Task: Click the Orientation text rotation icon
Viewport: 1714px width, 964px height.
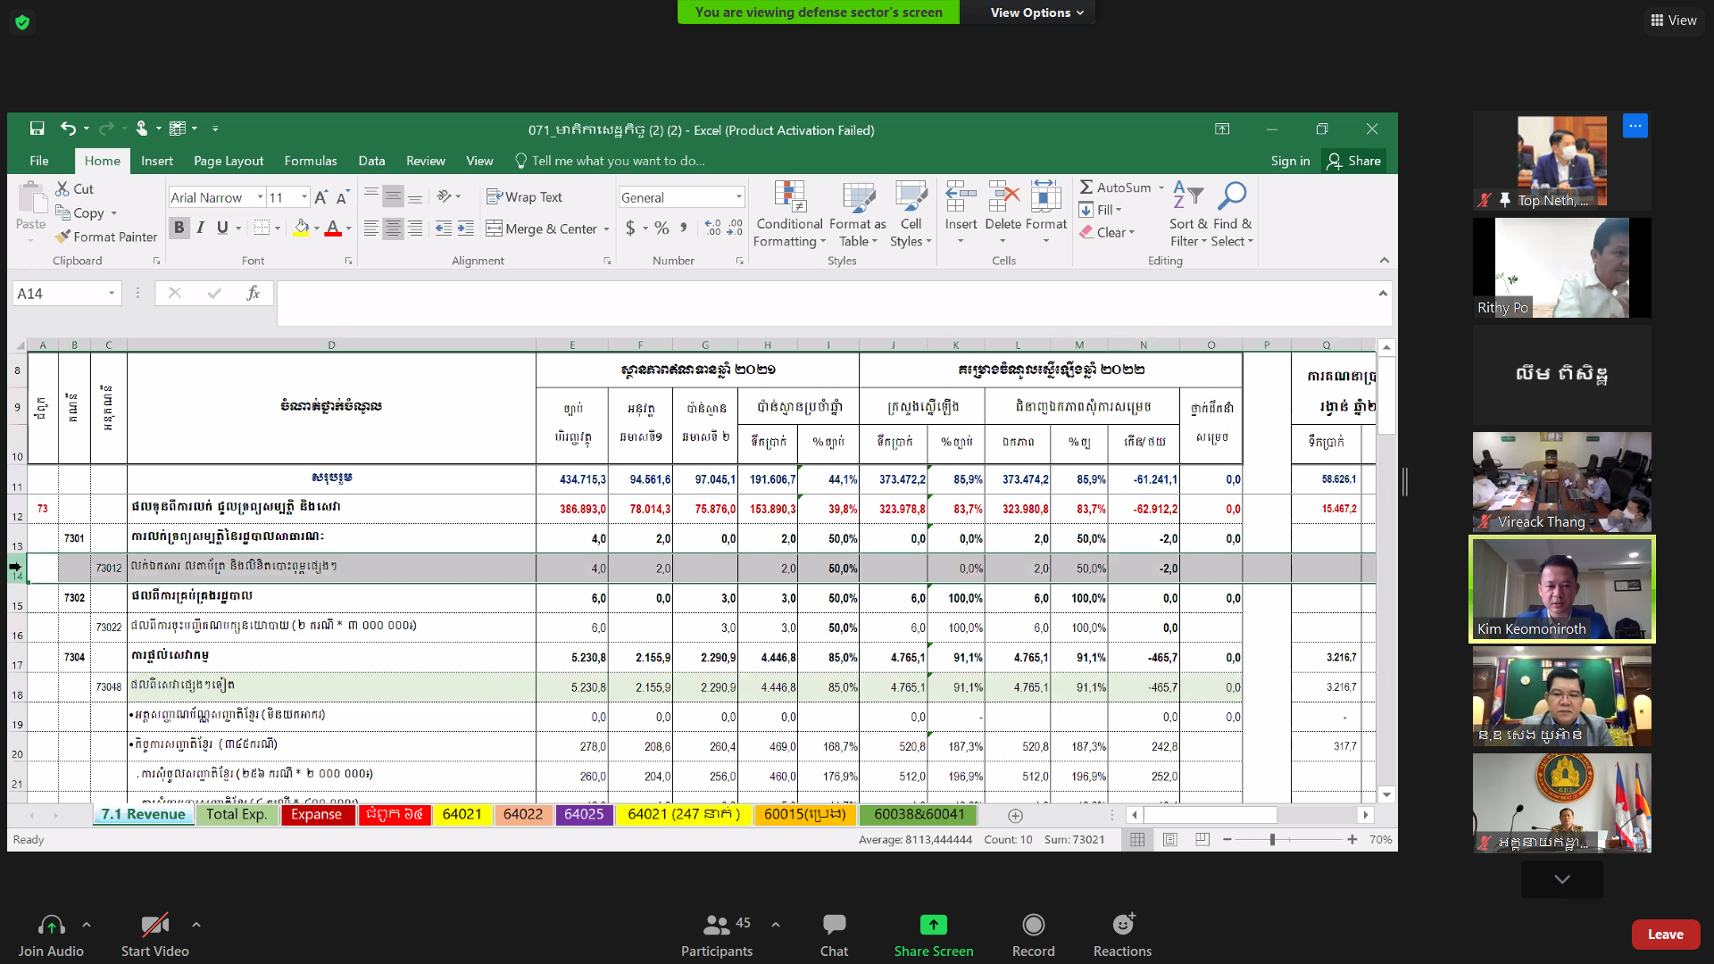Action: (x=444, y=197)
